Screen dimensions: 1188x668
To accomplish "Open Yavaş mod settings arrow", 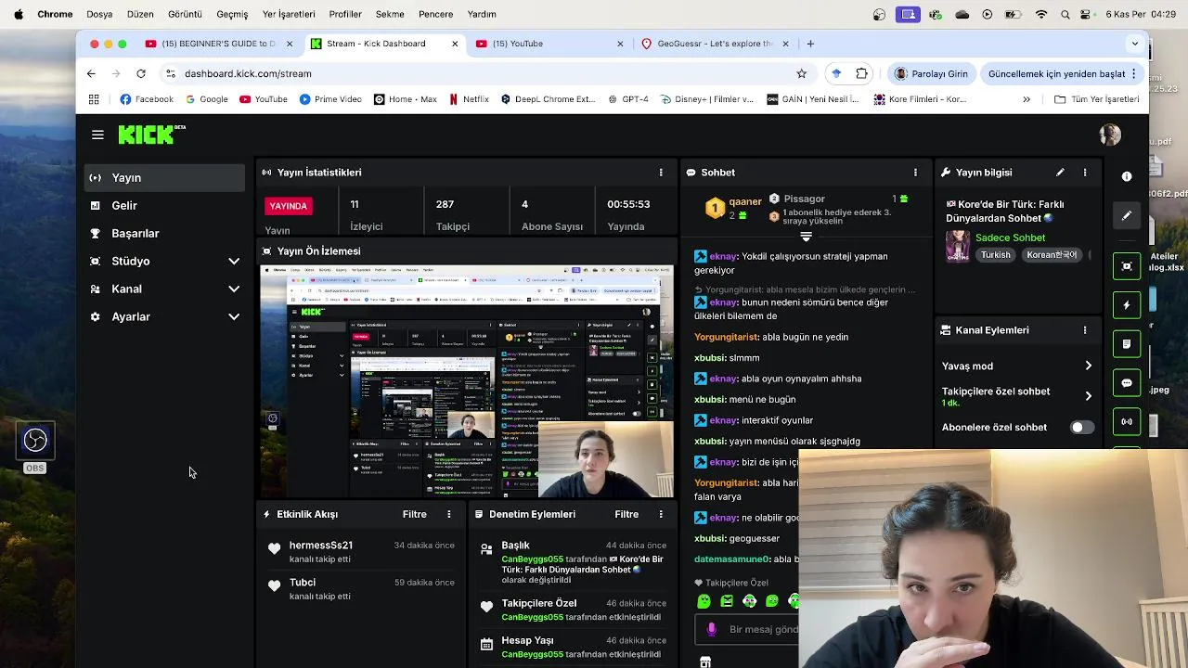I will (1089, 366).
